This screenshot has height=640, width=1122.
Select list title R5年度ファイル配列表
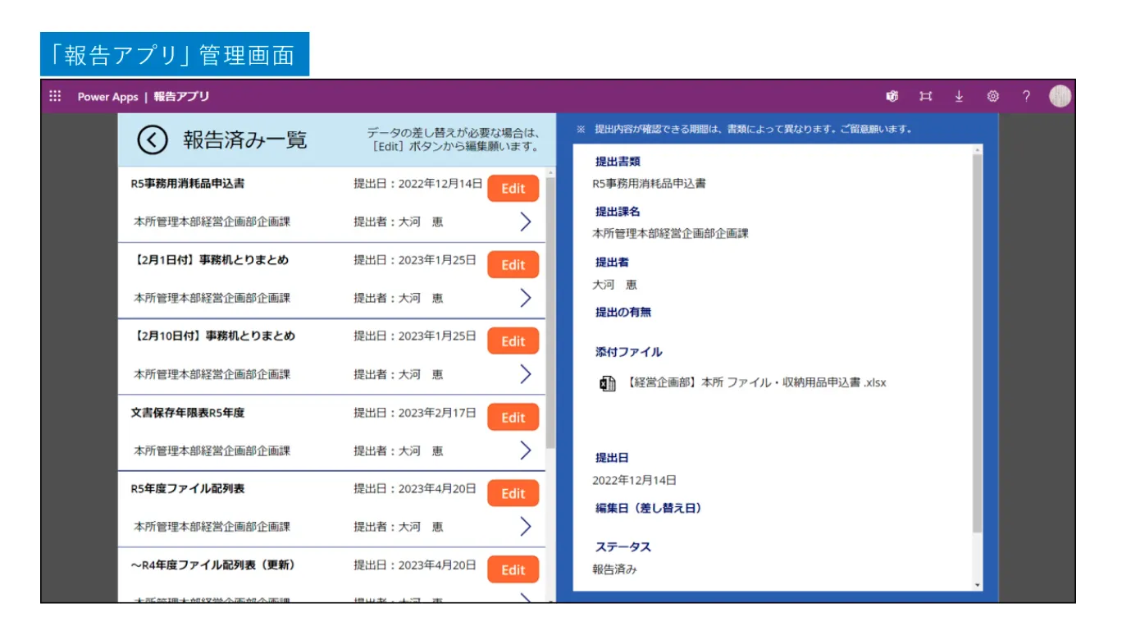point(188,489)
